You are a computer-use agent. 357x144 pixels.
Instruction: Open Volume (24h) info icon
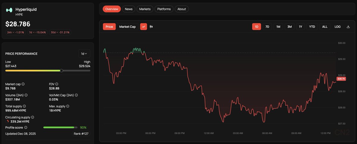26,95
